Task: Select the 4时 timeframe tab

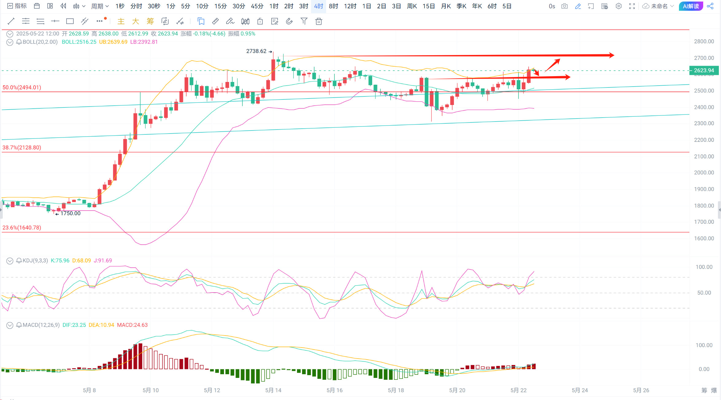Action: click(x=318, y=6)
